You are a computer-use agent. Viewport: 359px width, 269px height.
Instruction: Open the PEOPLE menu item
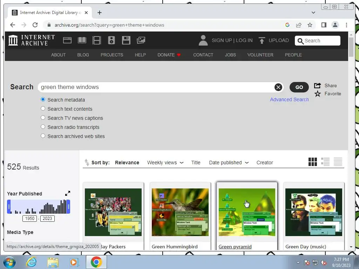pos(293,55)
